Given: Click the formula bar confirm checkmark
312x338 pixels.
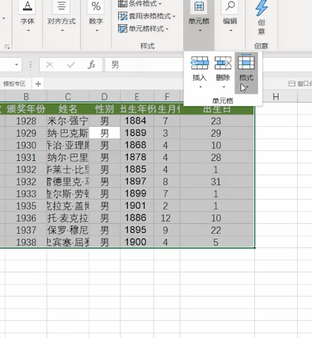Looking at the screenshot, I should pyautogui.click(x=71, y=64).
